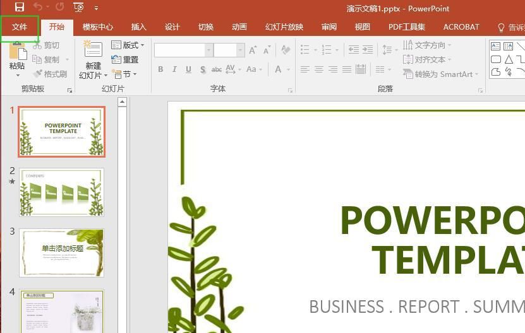Select slide 2 CONTENTS thumbnail
Screen dimensions: 525x333
click(62, 192)
